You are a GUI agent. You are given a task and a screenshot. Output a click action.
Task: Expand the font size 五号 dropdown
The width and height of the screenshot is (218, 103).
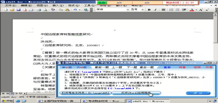142,10
